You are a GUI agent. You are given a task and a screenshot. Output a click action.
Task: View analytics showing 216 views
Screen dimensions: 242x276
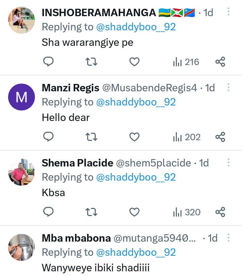[x=186, y=62]
